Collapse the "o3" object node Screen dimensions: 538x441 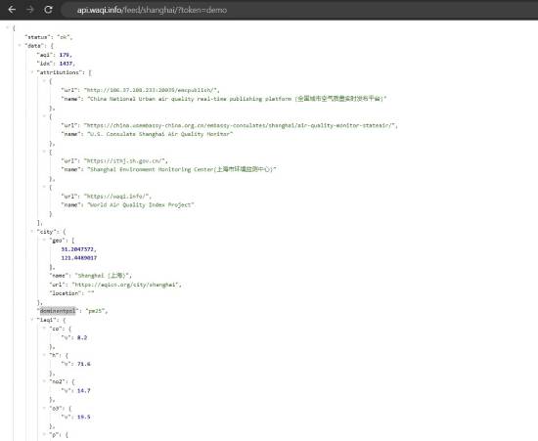pyautogui.click(x=44, y=408)
